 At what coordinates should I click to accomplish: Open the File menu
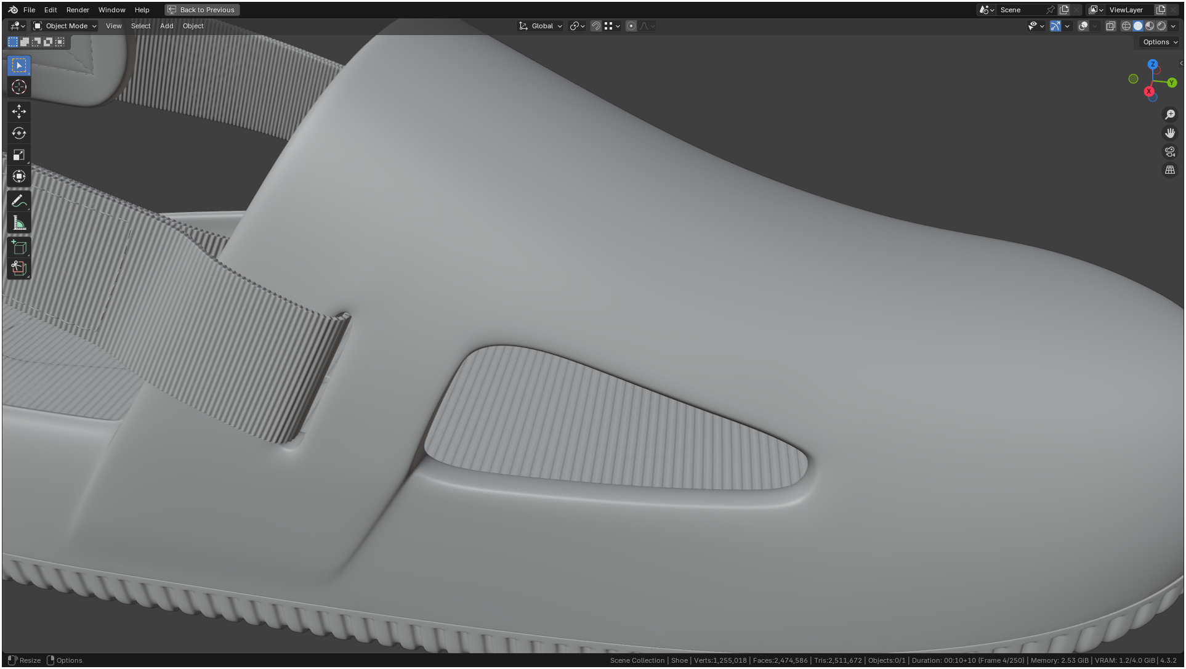pyautogui.click(x=29, y=10)
